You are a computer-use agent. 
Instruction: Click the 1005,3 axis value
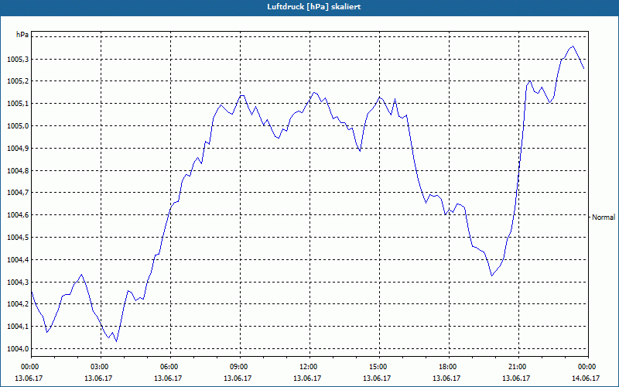click(x=17, y=60)
